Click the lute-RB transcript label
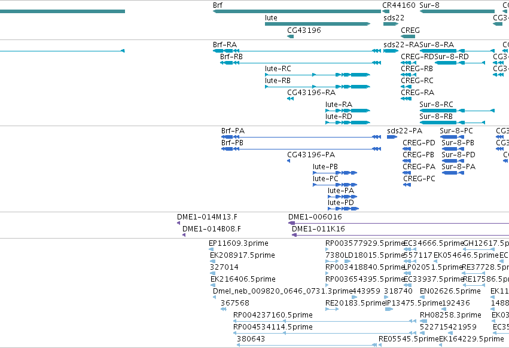This screenshot has height=348, width=509. point(278,81)
